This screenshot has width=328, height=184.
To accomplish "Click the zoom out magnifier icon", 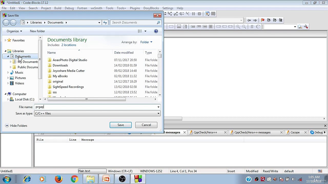I will 244,27.
